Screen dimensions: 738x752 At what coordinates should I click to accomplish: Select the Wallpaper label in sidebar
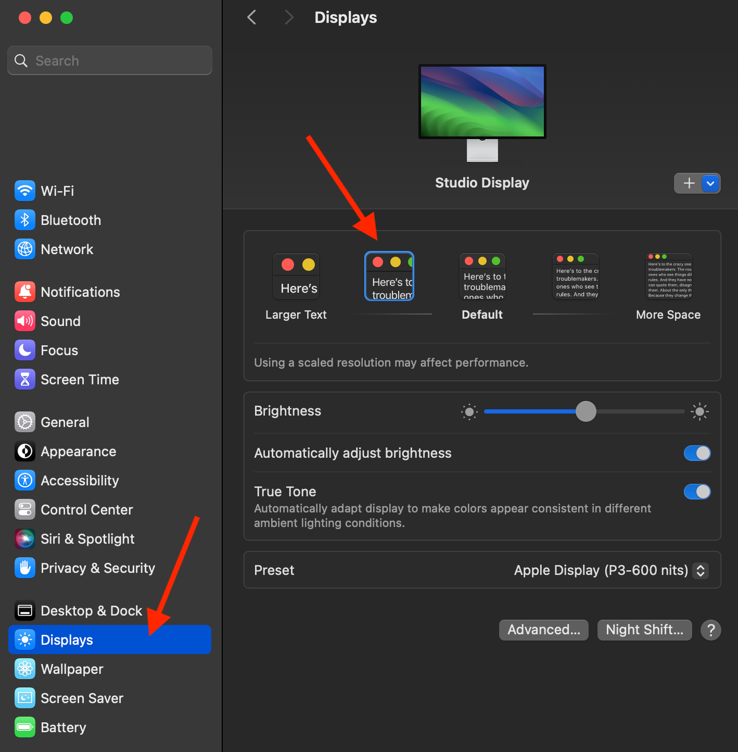click(72, 669)
